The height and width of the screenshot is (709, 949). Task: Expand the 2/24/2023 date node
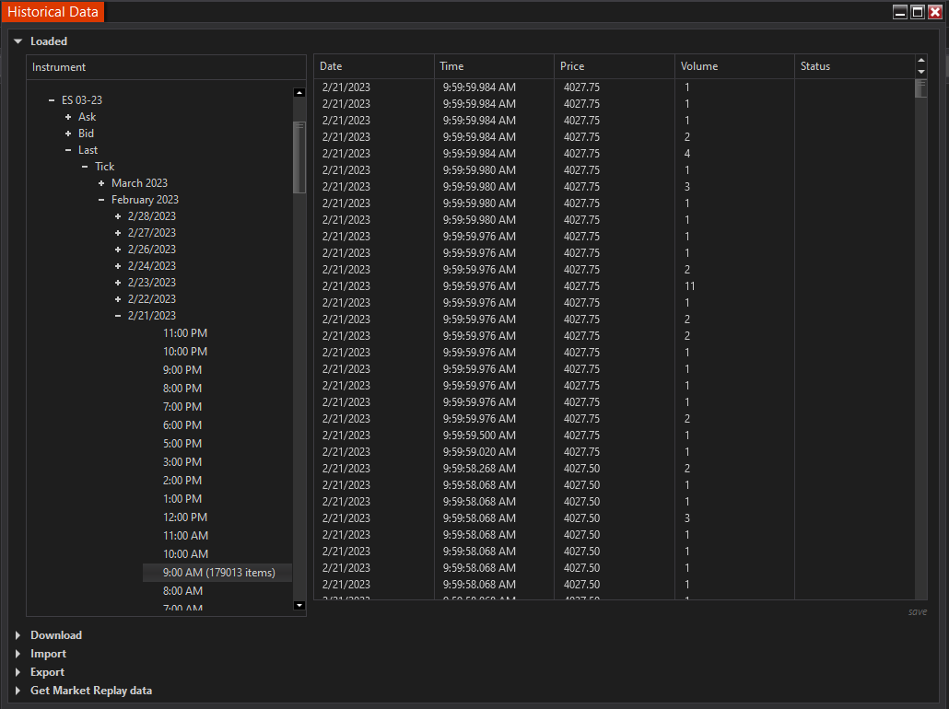click(118, 266)
